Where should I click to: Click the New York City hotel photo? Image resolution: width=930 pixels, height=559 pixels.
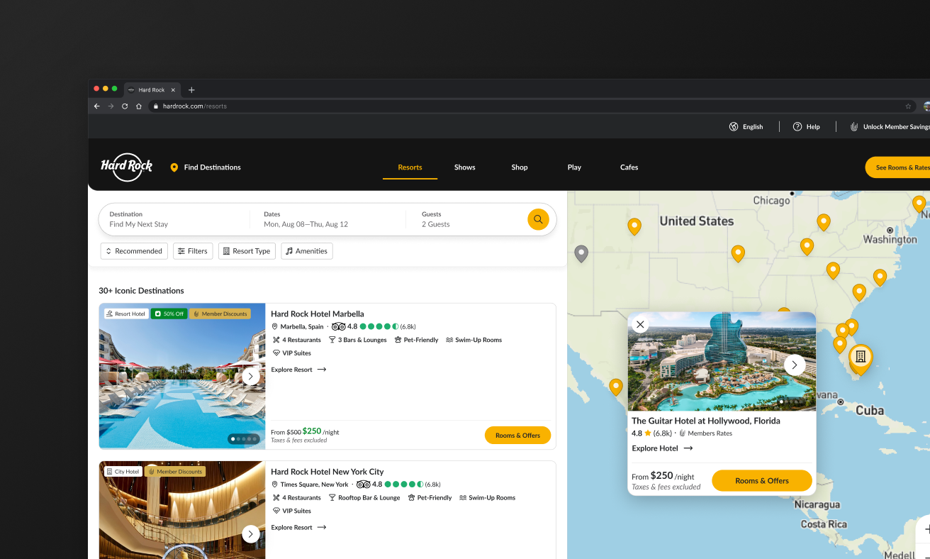point(182,510)
